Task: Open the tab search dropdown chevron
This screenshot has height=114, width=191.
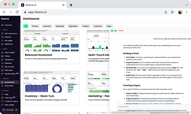Action: (x=186, y=5)
